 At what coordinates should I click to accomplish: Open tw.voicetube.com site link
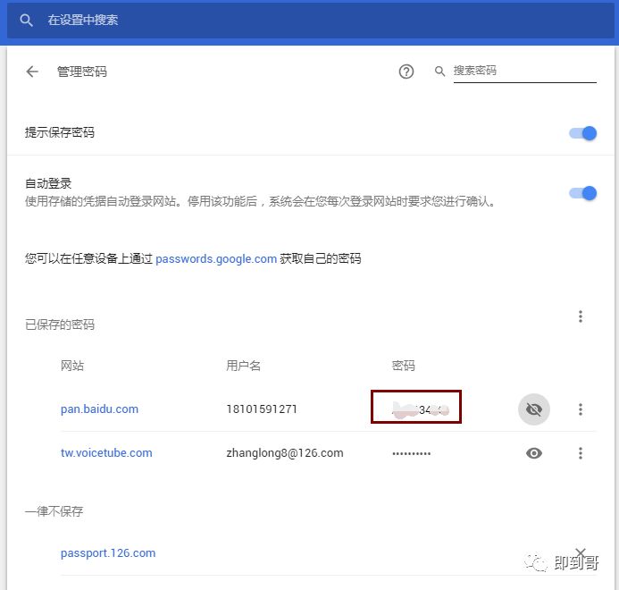pyautogui.click(x=106, y=453)
